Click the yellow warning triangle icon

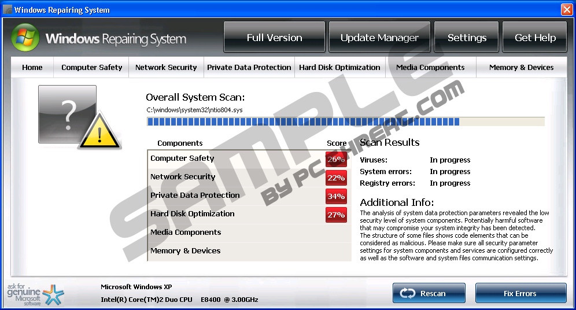click(99, 131)
